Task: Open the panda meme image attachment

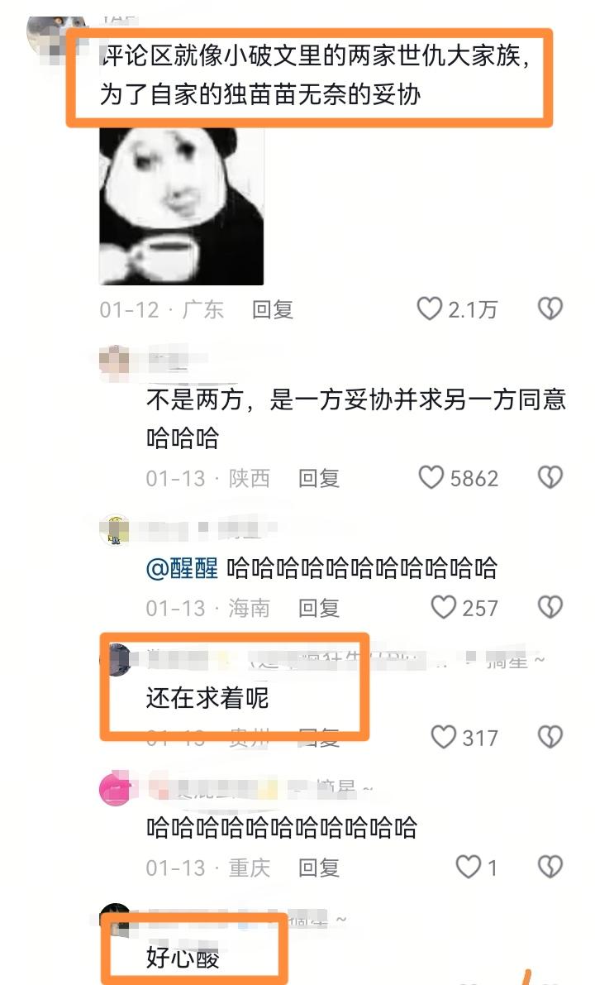Action: coord(181,206)
